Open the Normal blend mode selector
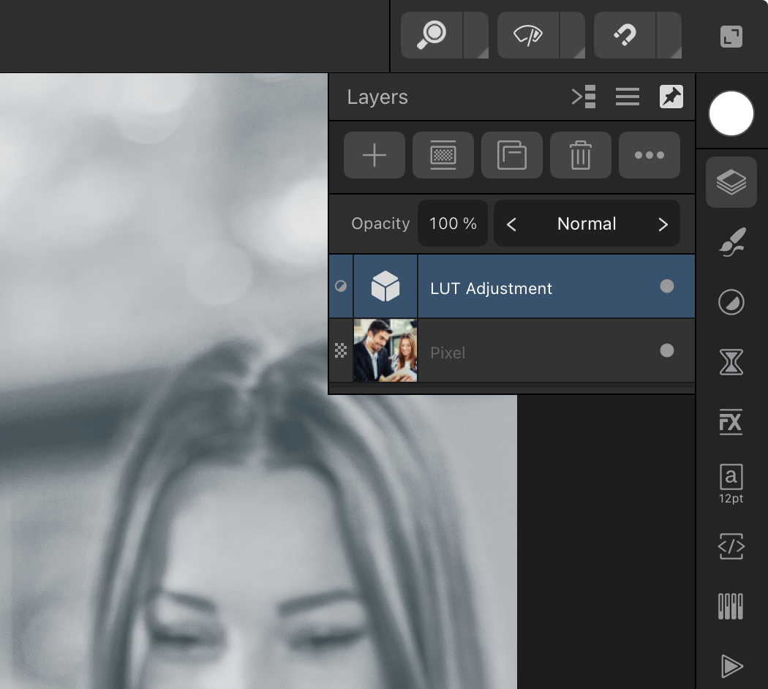The image size is (768, 689). coord(587,223)
